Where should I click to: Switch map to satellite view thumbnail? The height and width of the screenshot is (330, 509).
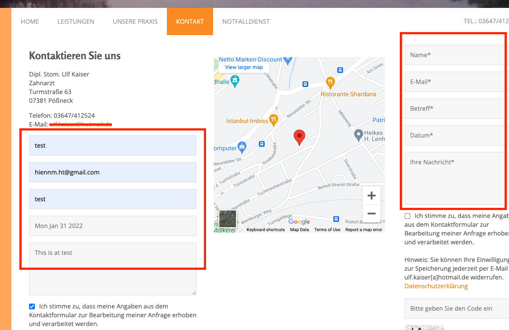(228, 218)
